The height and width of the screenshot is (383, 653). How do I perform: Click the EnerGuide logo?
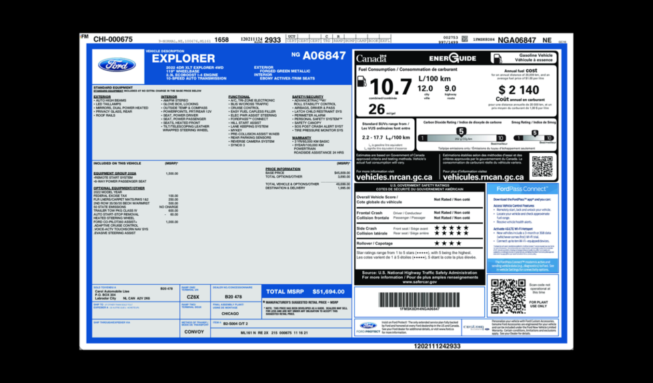pyautogui.click(x=452, y=58)
